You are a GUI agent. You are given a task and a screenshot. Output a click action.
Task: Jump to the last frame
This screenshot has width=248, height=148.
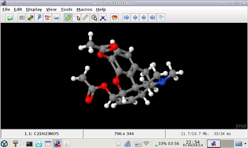pos(152,18)
